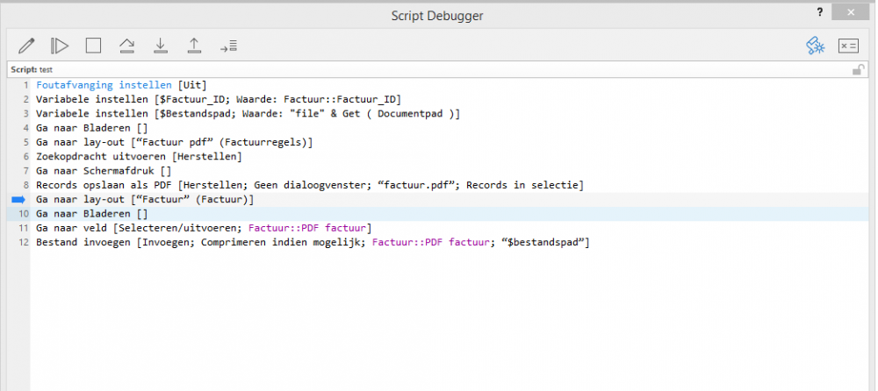878x391 pixels.
Task: Click the Set Next Step icon
Action: click(228, 46)
